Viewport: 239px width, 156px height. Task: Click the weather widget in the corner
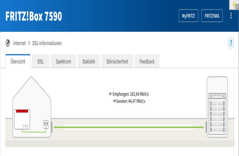pyautogui.click(x=234, y=5)
